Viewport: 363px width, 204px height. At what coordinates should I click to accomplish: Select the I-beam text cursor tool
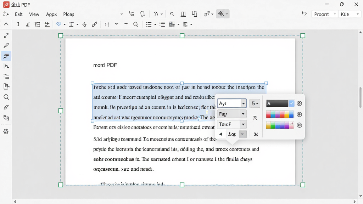(18, 24)
